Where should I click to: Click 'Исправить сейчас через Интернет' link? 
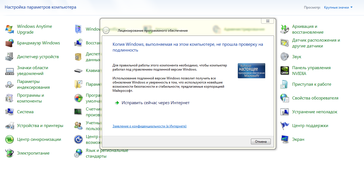[x=156, y=103]
